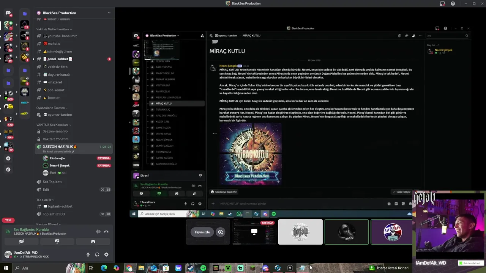The height and width of the screenshot is (273, 486).
Task: Click the Ara search field in streamed Discord
Action: [447, 36]
